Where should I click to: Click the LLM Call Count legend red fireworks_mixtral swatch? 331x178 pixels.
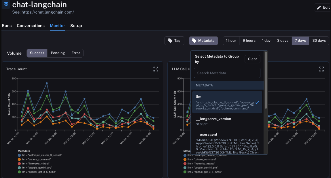coord(185,164)
